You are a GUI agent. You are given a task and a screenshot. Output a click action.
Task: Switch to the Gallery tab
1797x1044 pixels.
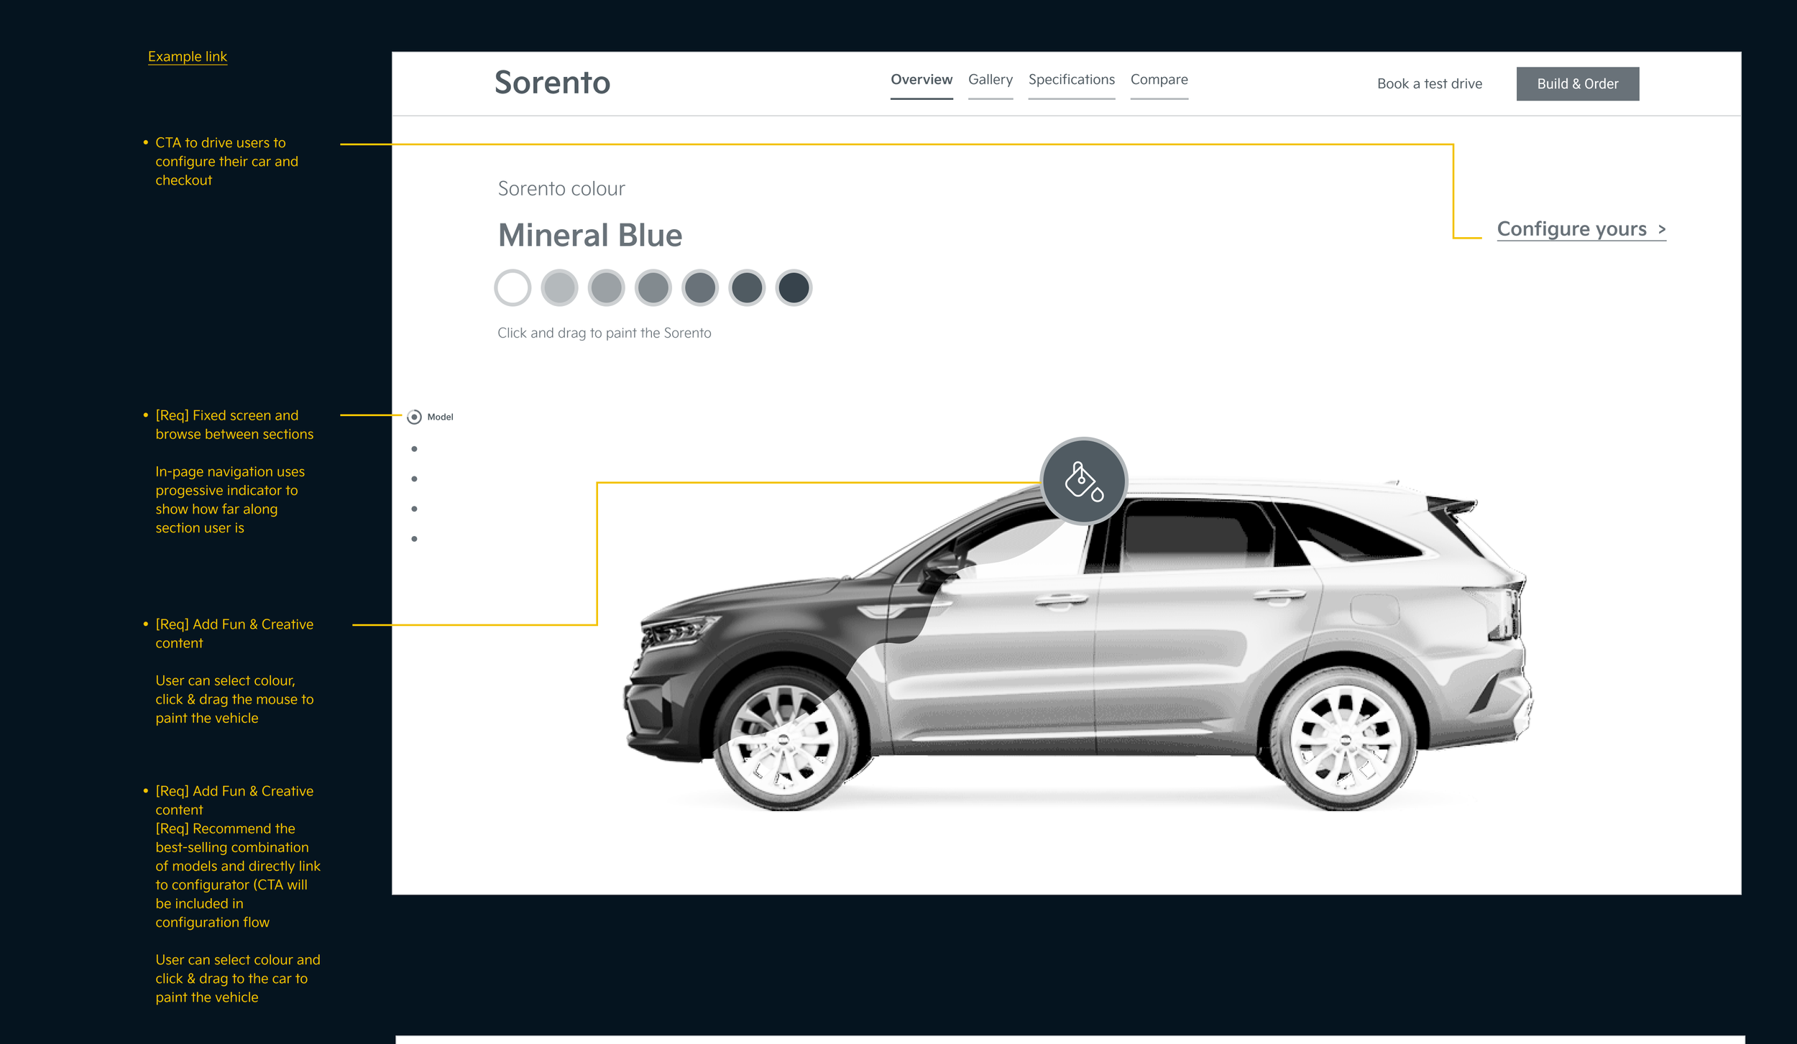click(x=990, y=80)
